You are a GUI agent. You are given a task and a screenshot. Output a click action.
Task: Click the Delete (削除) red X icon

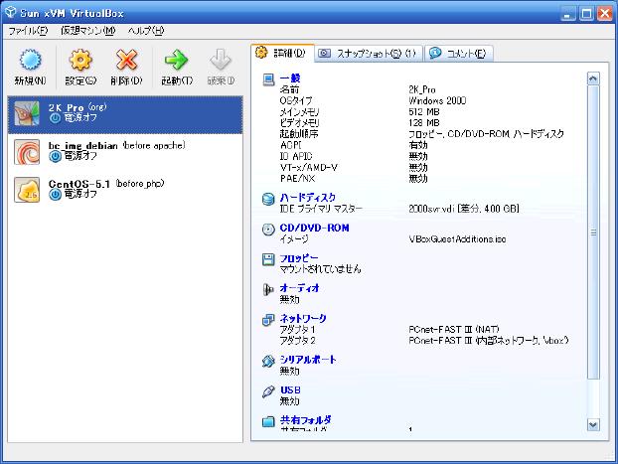tap(126, 60)
